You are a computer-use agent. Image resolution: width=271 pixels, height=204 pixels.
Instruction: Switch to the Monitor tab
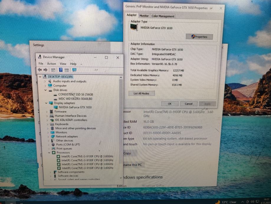tap(144, 16)
